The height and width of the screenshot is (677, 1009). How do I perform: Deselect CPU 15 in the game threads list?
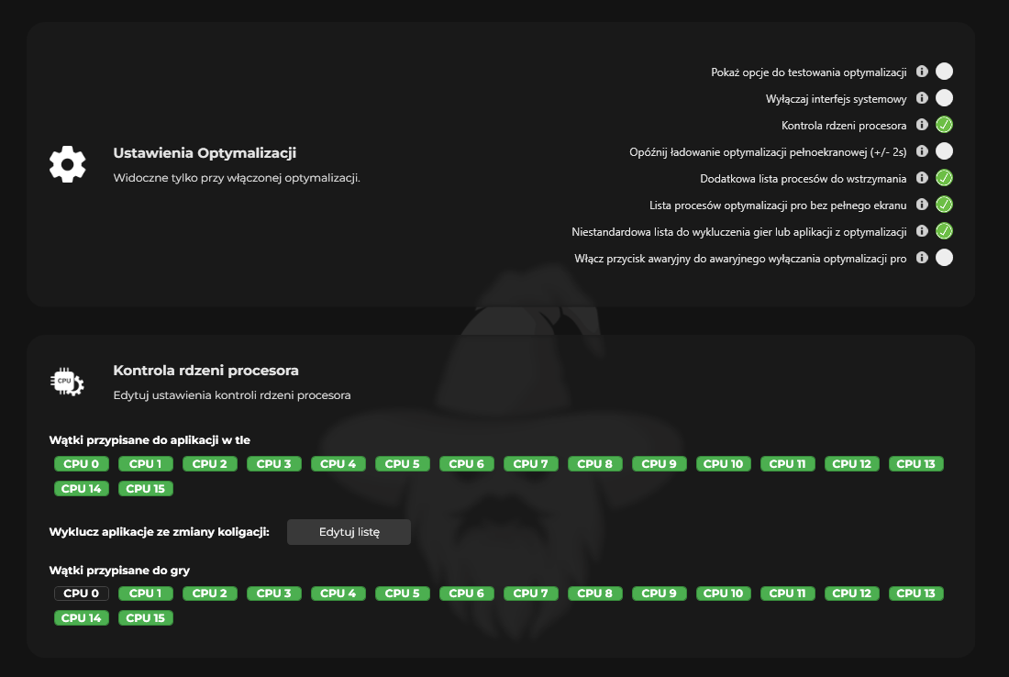[146, 618]
